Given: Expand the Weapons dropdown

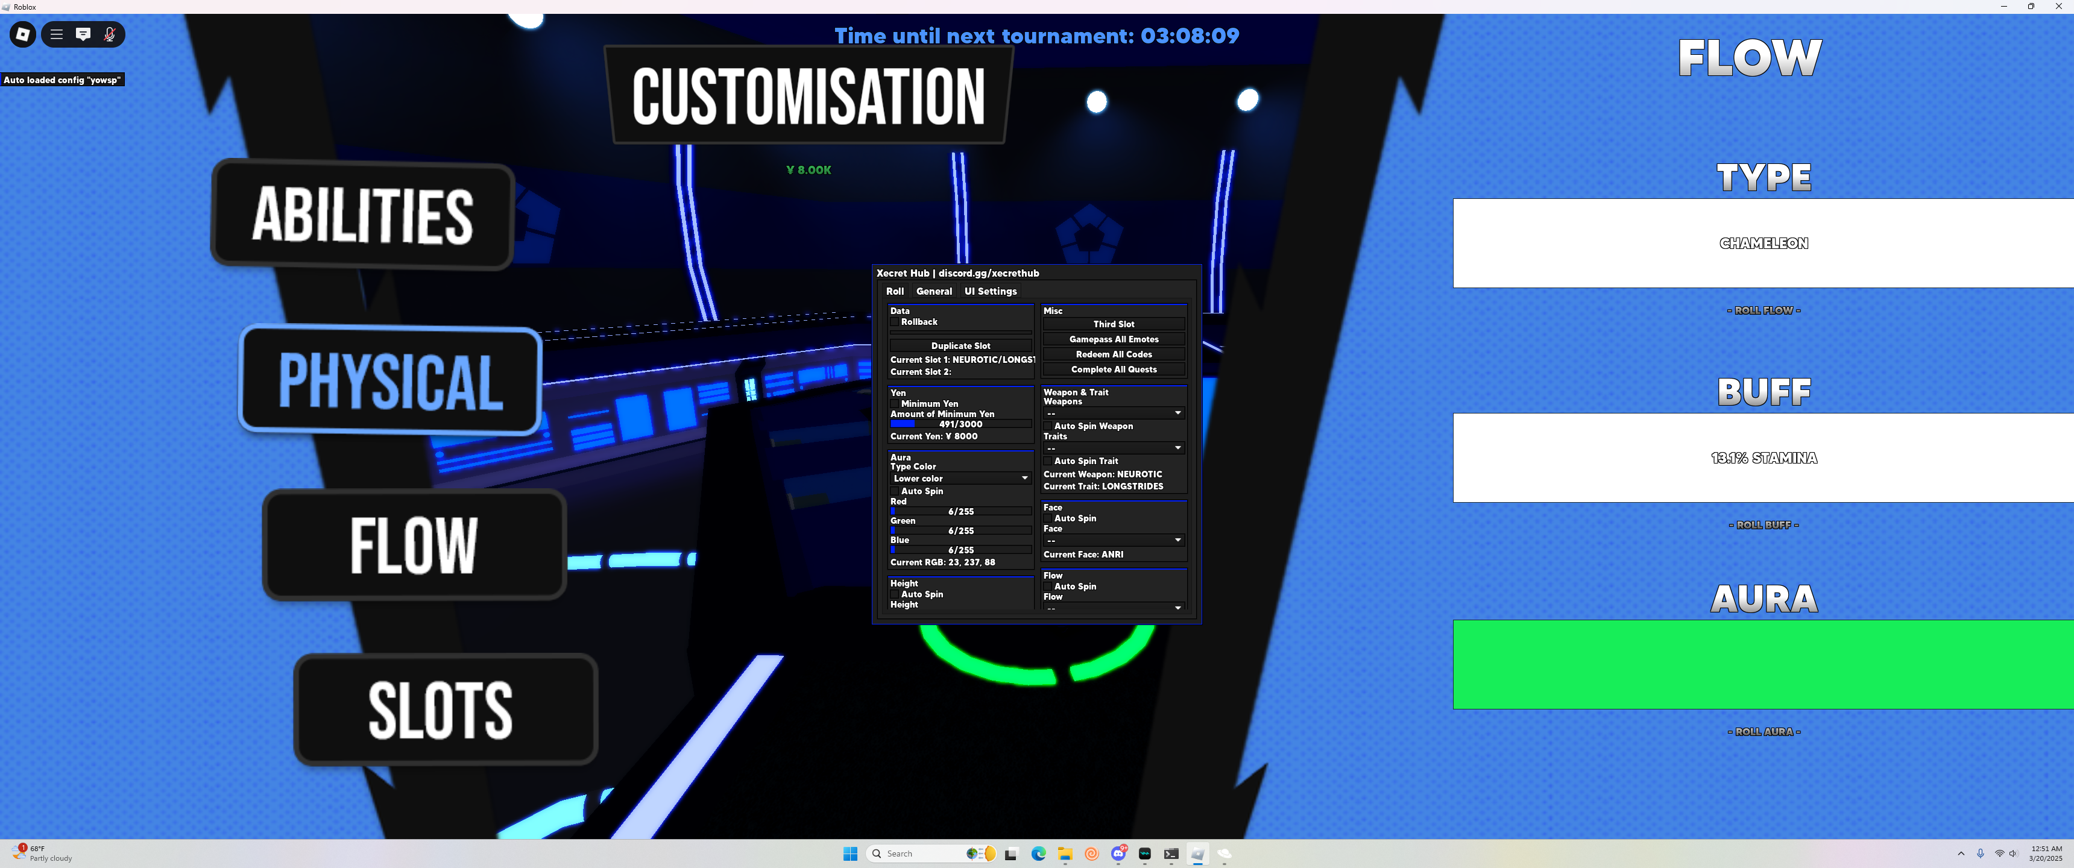Looking at the screenshot, I should [x=1114, y=413].
